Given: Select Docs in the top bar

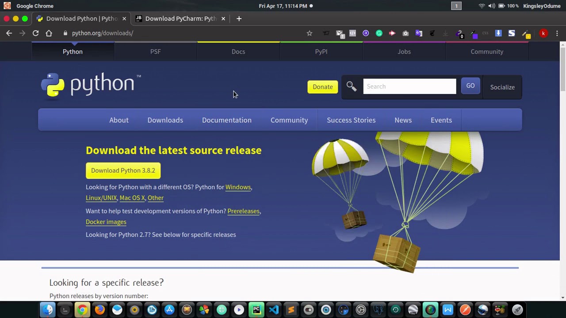Looking at the screenshot, I should click(x=238, y=52).
